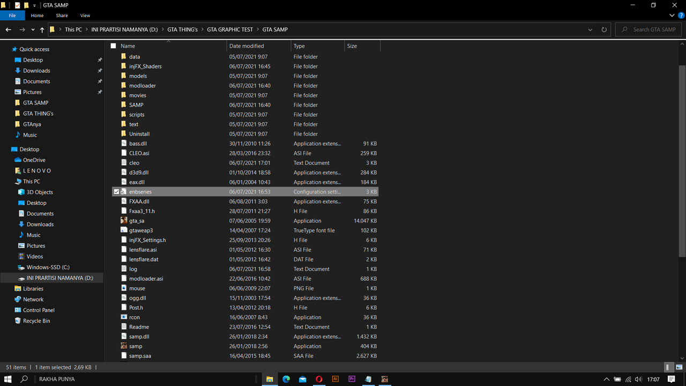Select Windows-SSD (C:) drive in navigation pane
Viewport: 686px width, 386px height.
pyautogui.click(x=48, y=268)
